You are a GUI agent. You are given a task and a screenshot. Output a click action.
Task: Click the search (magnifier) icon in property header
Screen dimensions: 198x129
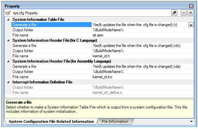(x=174, y=13)
